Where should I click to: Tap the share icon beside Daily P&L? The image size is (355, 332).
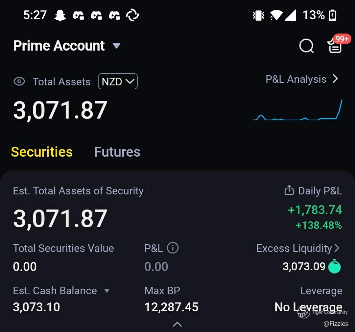click(289, 190)
